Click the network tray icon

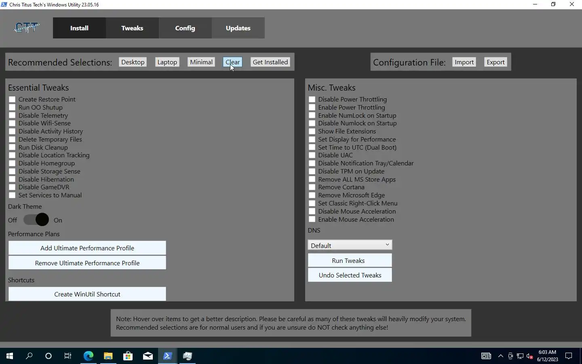520,356
